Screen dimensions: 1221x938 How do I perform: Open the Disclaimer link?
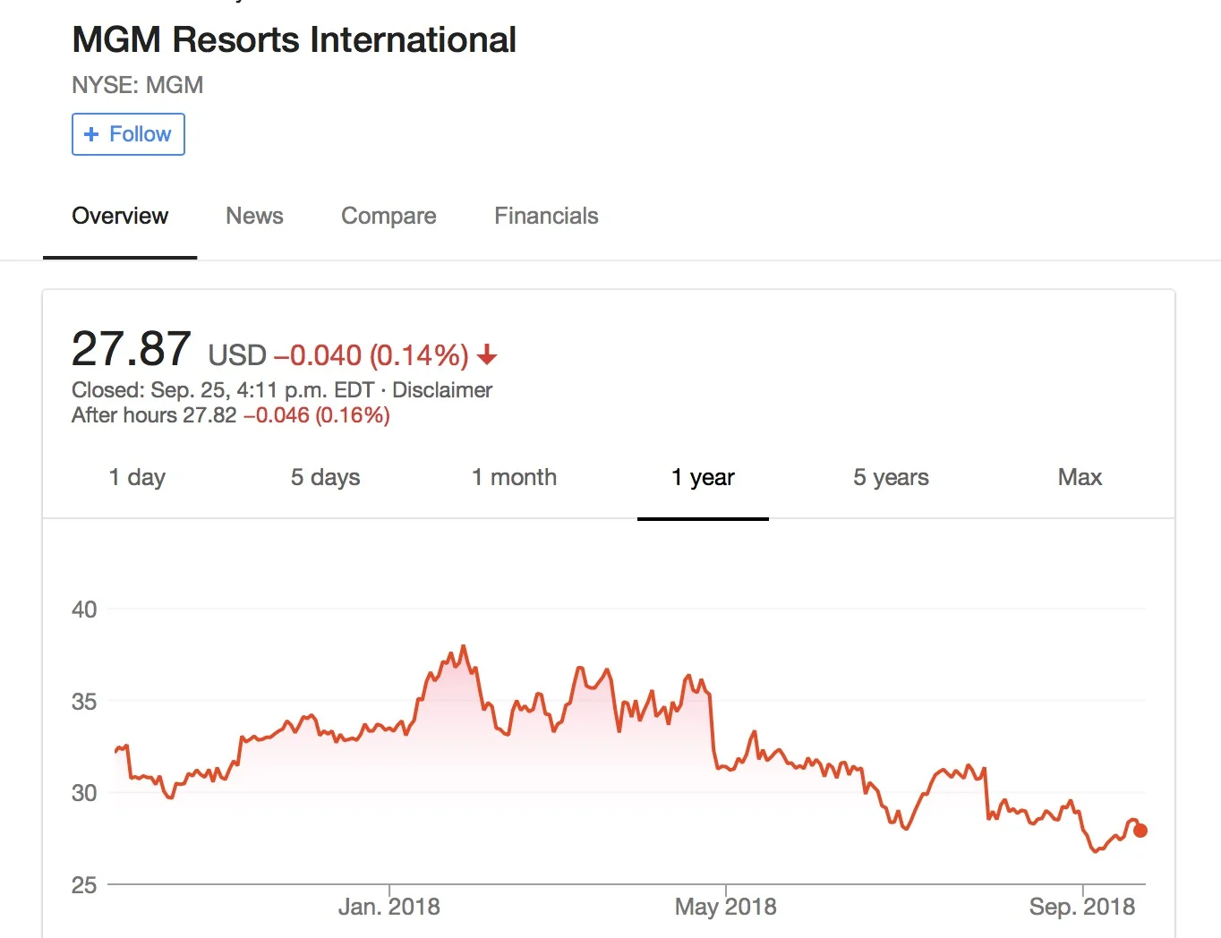coord(442,390)
